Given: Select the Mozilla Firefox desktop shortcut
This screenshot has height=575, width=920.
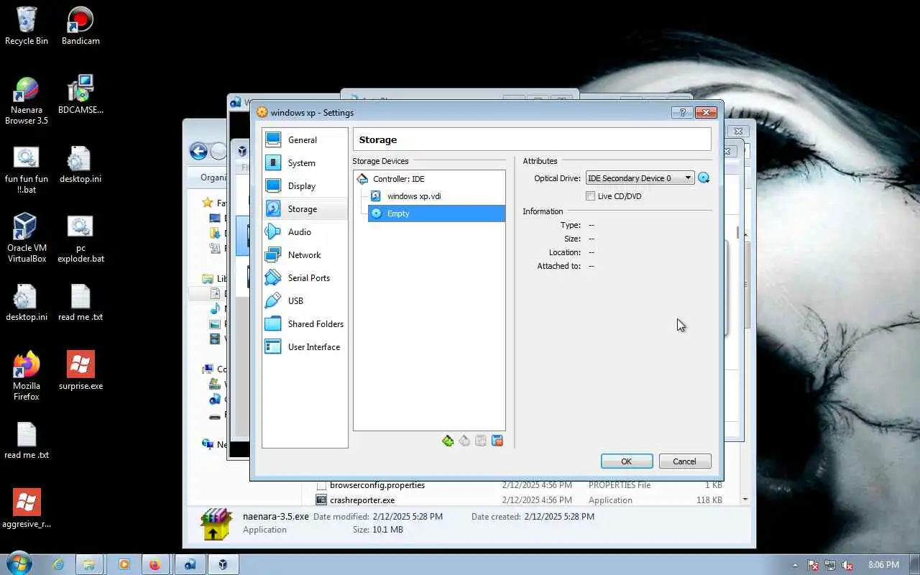Looking at the screenshot, I should 27,376.
